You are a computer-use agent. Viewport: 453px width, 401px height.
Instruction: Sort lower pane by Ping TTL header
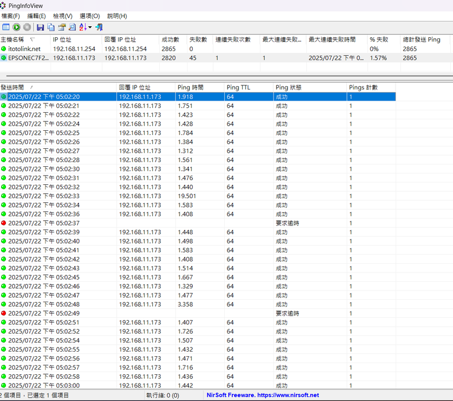[249, 87]
